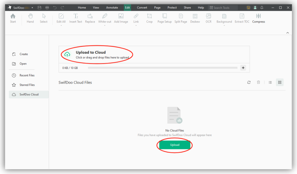Open the Share tab
The image size is (297, 174).
187,8
